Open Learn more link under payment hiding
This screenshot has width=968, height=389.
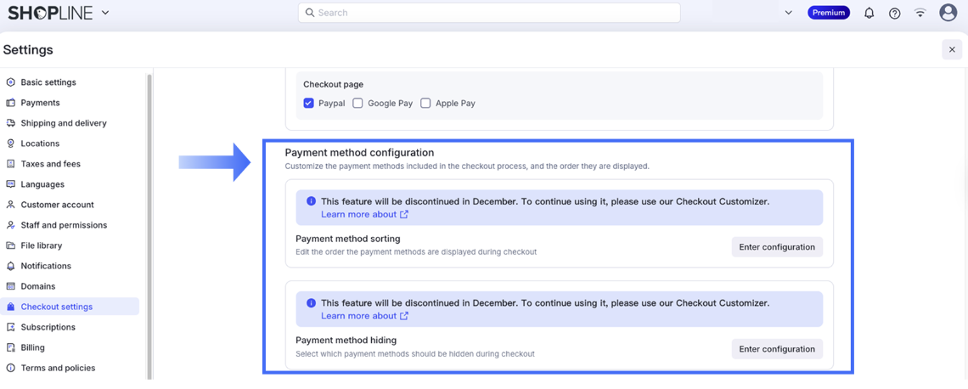pos(364,316)
